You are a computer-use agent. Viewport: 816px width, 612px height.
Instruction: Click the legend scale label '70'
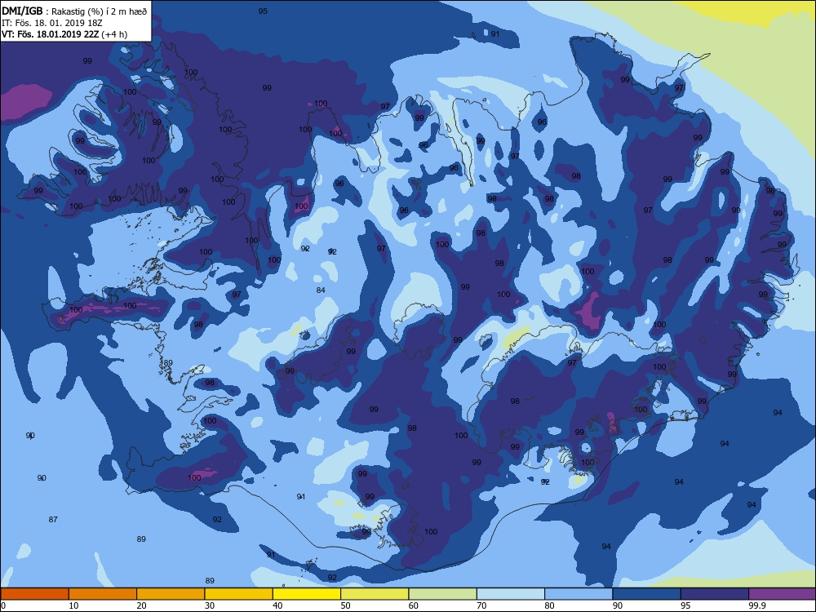tap(482, 605)
